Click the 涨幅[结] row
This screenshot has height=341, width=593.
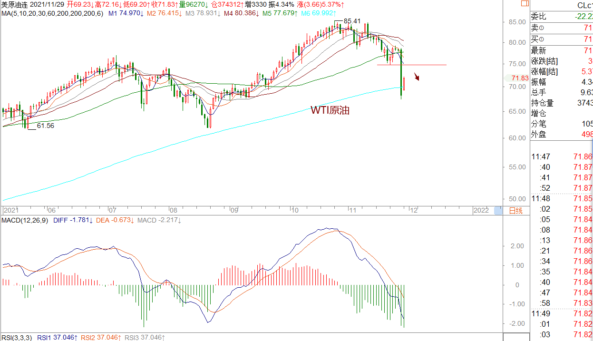(562, 72)
